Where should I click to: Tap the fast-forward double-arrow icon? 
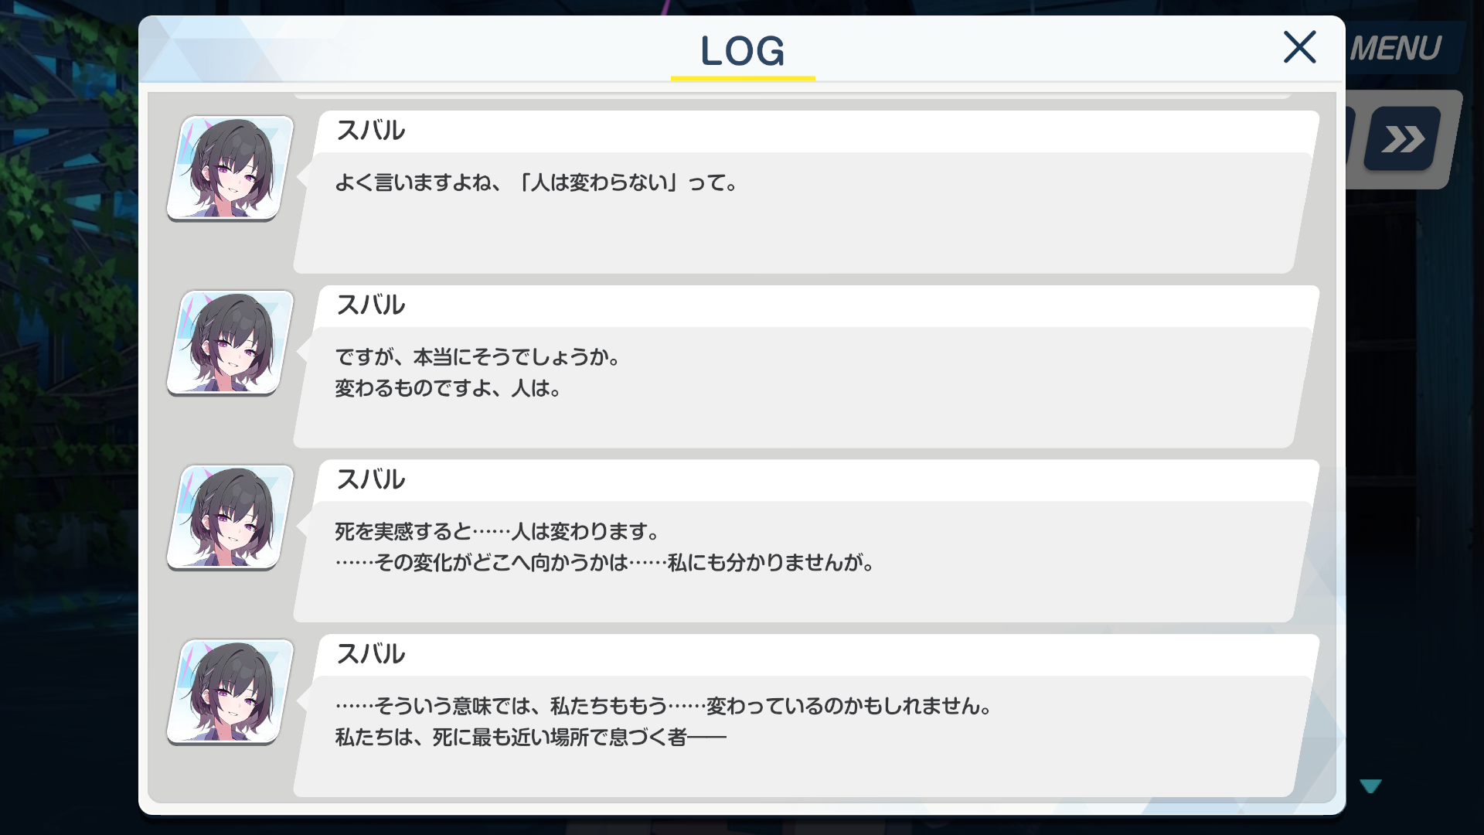(x=1403, y=139)
